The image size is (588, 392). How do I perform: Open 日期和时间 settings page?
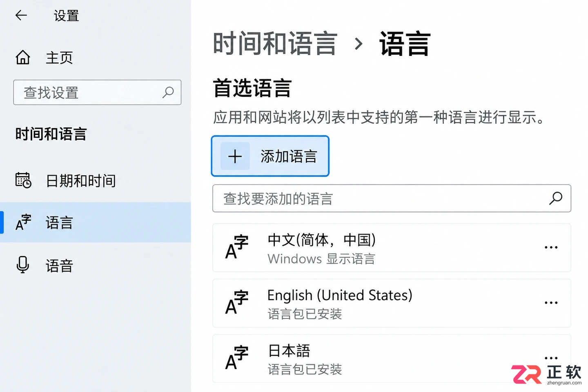pos(96,180)
